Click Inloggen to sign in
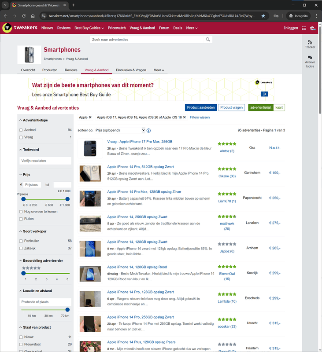Viewport: 322px width, 352px height. tap(291, 28)
